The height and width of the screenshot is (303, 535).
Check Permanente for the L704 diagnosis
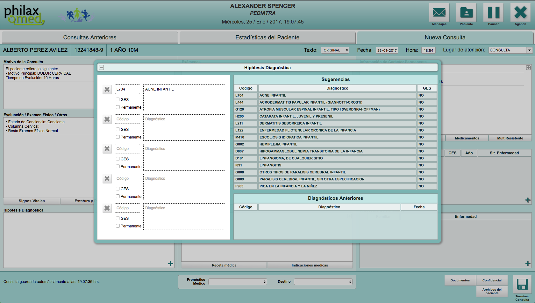pyautogui.click(x=118, y=107)
